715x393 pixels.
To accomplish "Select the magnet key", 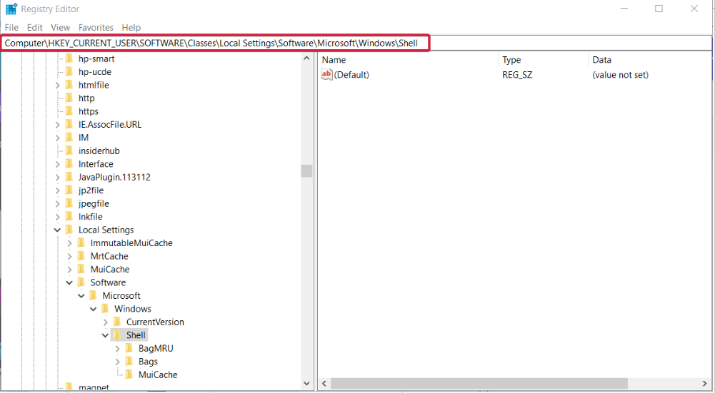I will pos(94,387).
